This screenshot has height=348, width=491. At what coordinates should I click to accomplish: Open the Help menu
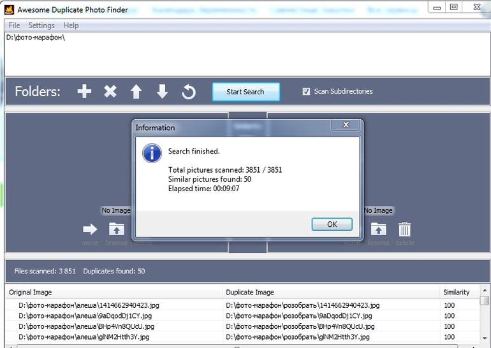[71, 25]
